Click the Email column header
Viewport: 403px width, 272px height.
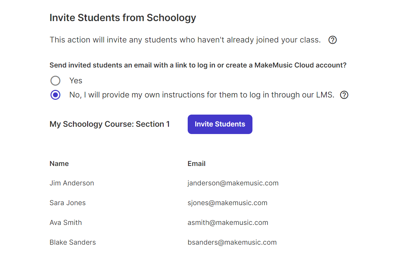197,164
